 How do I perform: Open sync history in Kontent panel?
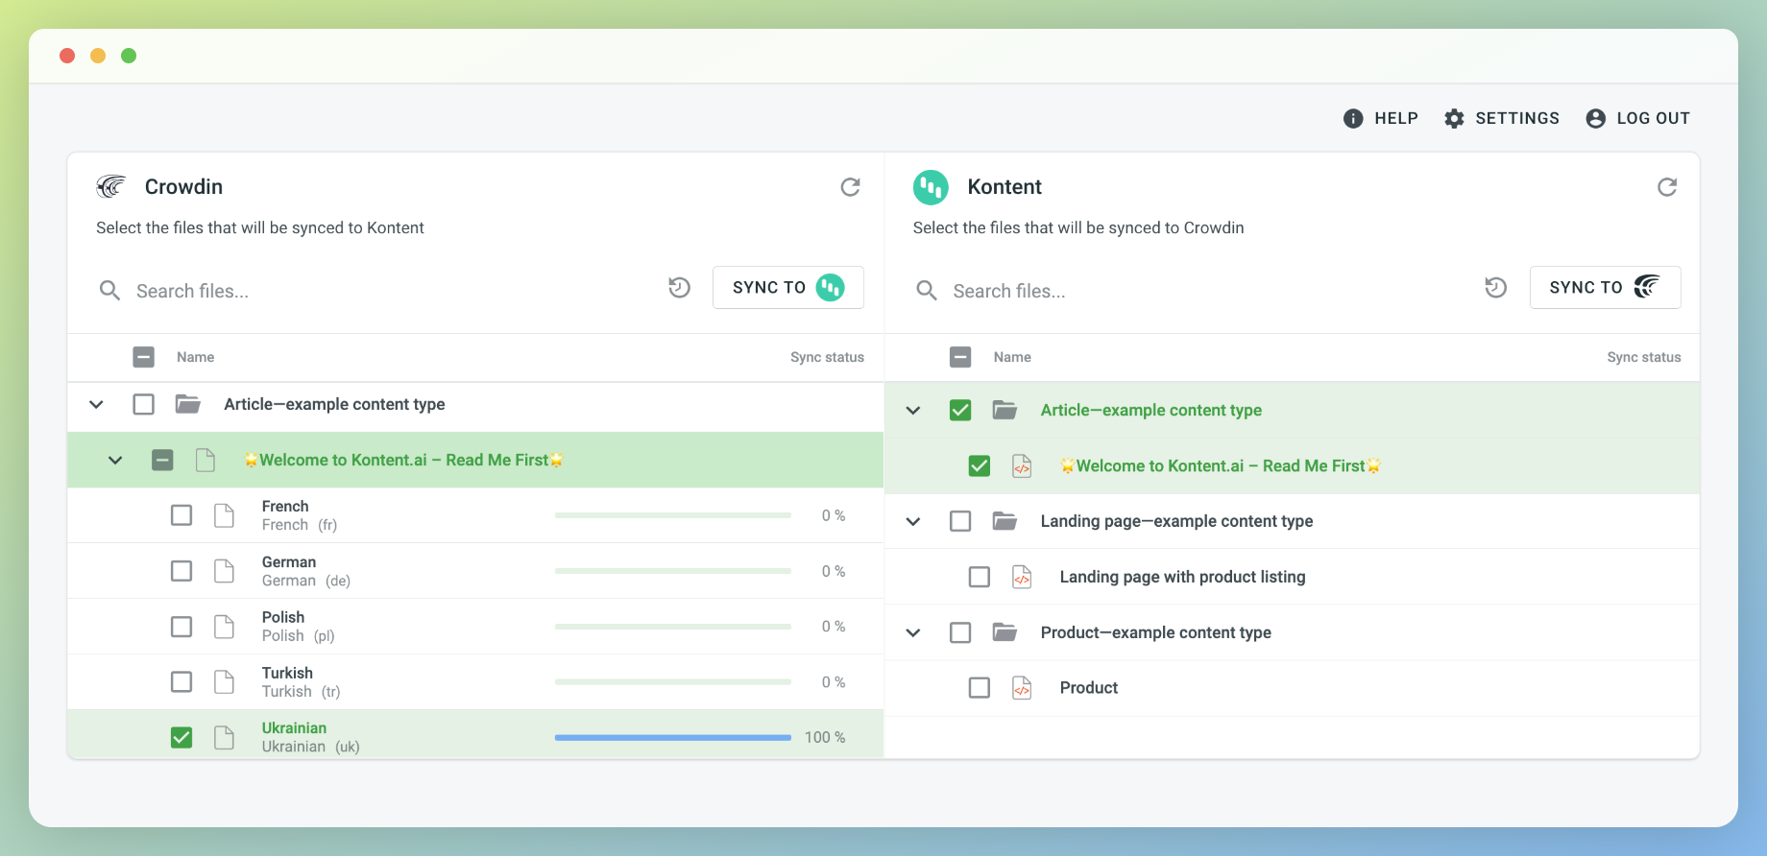(x=1496, y=287)
